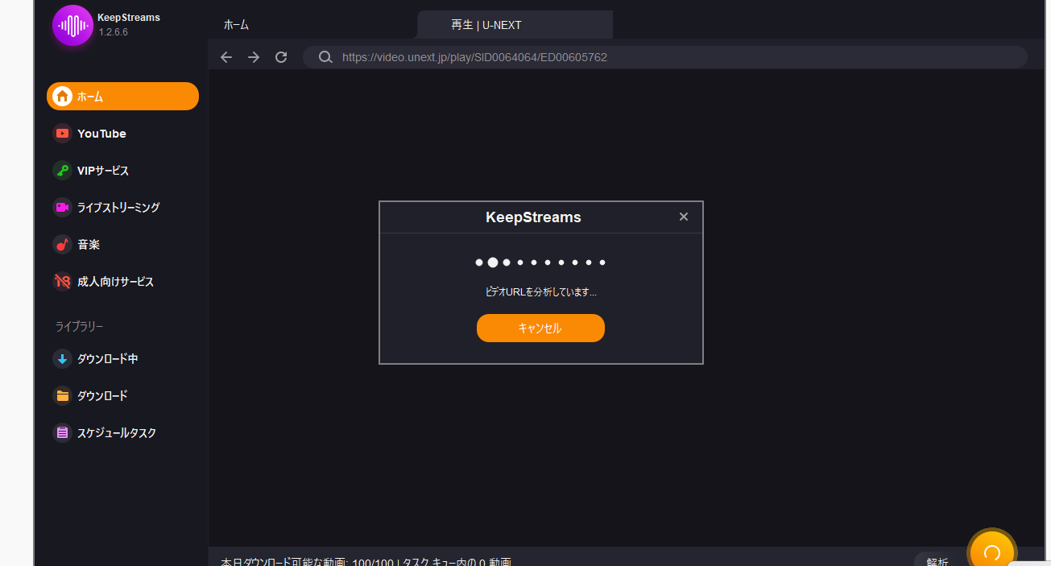Click the magnifier icon in the address bar
This screenshot has width=1051, height=566.
coord(325,57)
